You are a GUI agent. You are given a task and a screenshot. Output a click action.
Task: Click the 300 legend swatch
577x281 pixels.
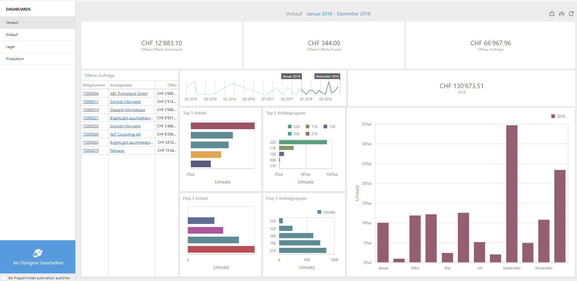[x=290, y=134]
